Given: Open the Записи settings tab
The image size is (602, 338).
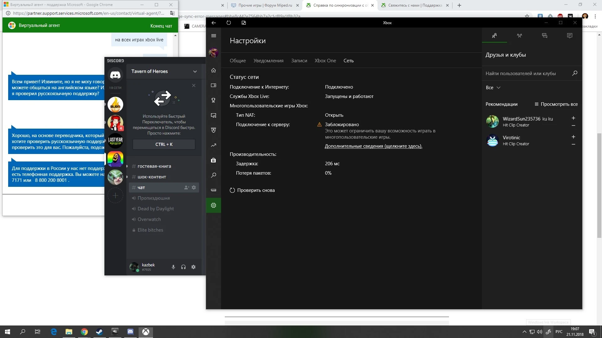Looking at the screenshot, I should 299,61.
